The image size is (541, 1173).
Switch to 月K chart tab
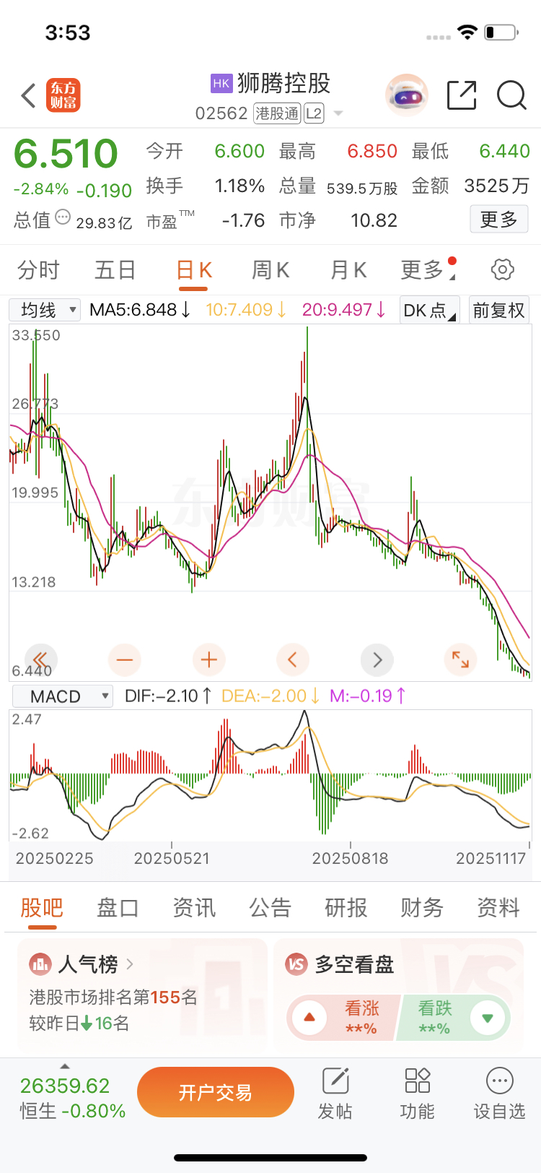tap(348, 270)
